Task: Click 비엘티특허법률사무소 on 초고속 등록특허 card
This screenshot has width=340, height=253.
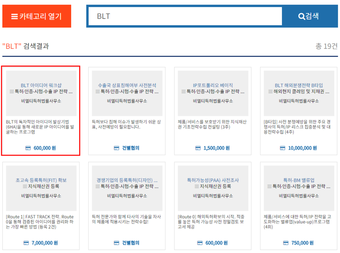Action: point(41,196)
